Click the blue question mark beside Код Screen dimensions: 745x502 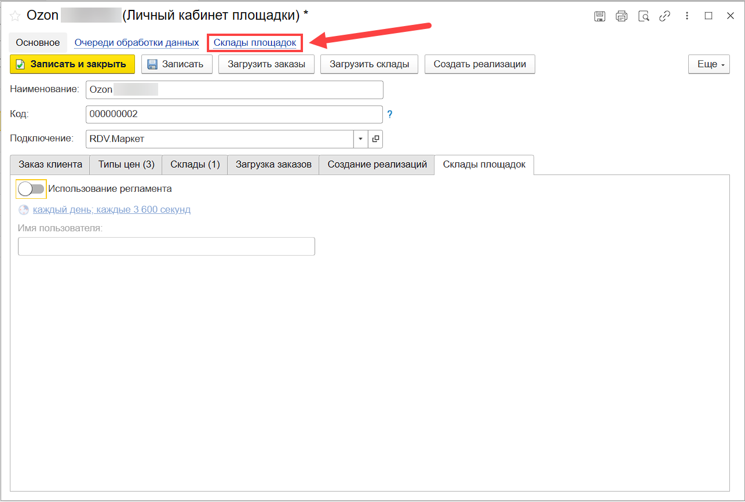tap(390, 114)
